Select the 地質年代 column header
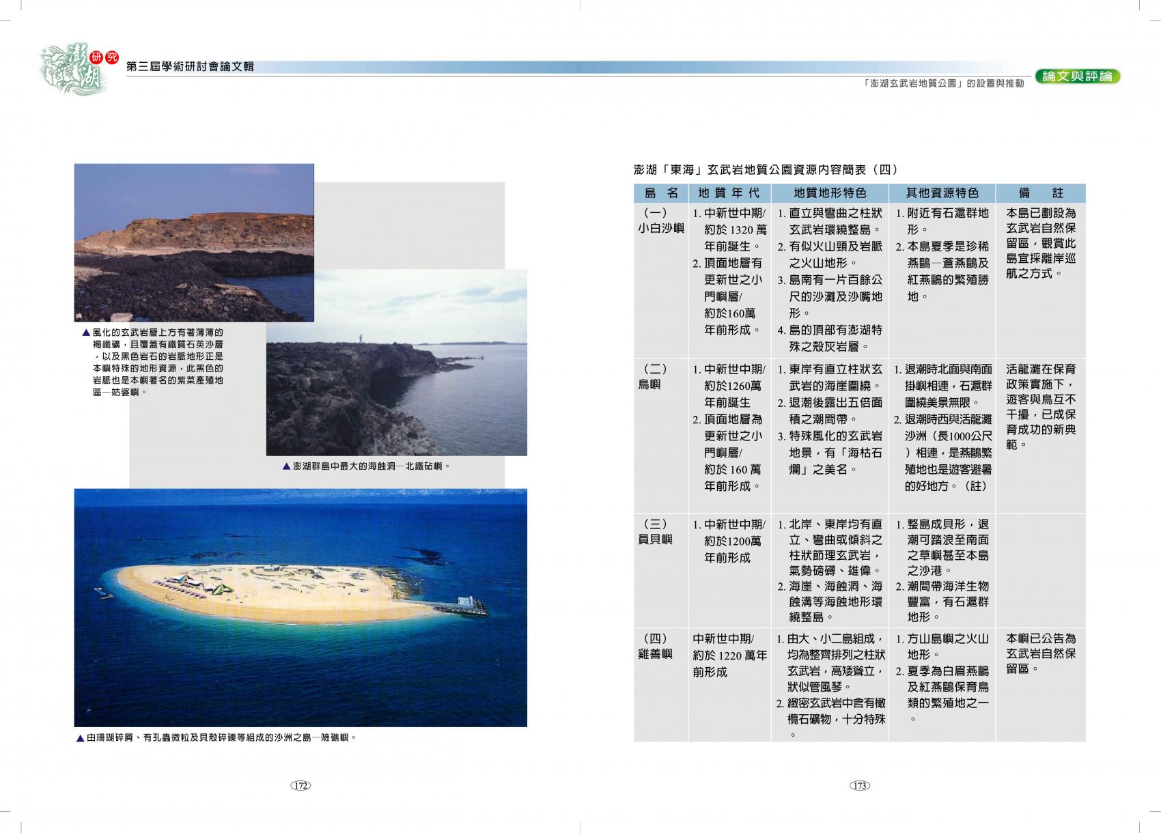The image size is (1161, 833). click(x=729, y=193)
